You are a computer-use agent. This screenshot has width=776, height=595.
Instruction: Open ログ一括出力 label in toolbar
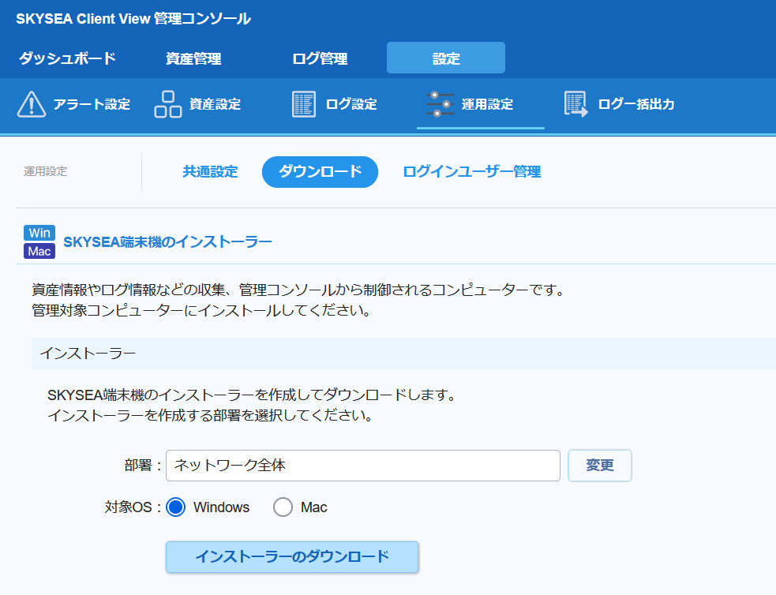point(636,104)
